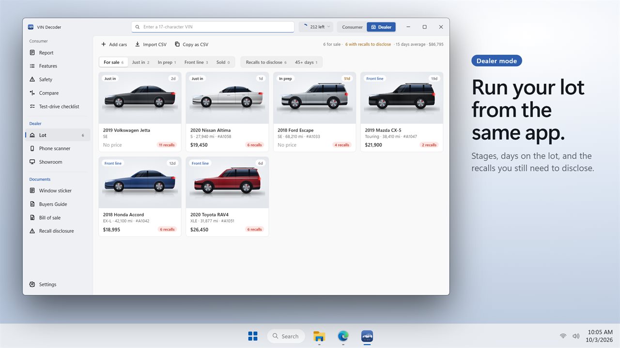Toggle the Recalls to disclose filter
Viewport: 620px width, 348px height.
click(x=266, y=62)
